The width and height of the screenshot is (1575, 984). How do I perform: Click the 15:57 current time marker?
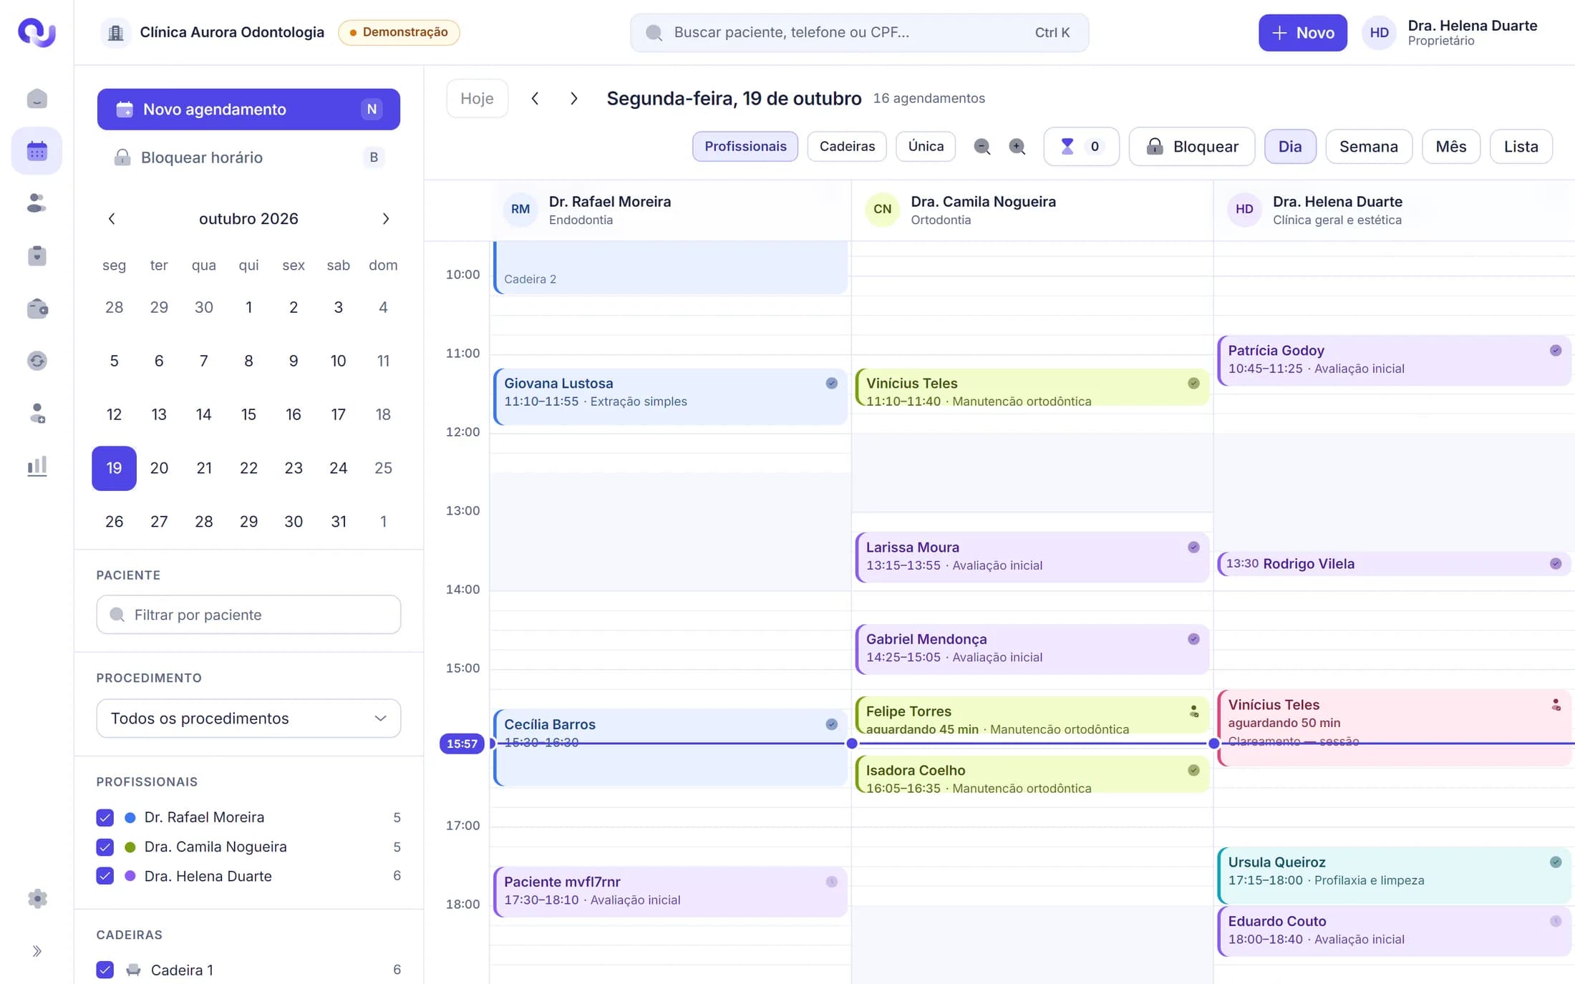click(462, 744)
